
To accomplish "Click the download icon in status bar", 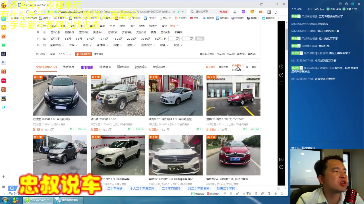I will pos(247,194).
